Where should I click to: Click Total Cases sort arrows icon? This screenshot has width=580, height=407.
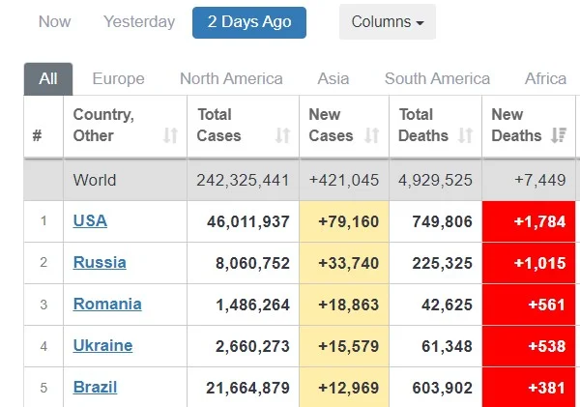tap(282, 136)
